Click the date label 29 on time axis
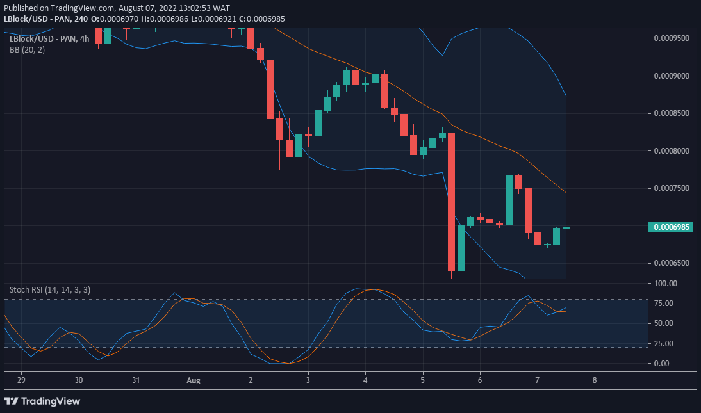The height and width of the screenshot is (413, 701). (x=21, y=380)
